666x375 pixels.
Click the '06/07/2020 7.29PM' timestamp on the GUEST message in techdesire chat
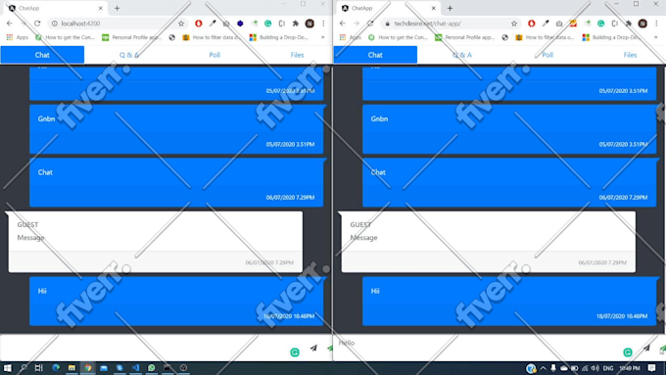[x=602, y=262]
